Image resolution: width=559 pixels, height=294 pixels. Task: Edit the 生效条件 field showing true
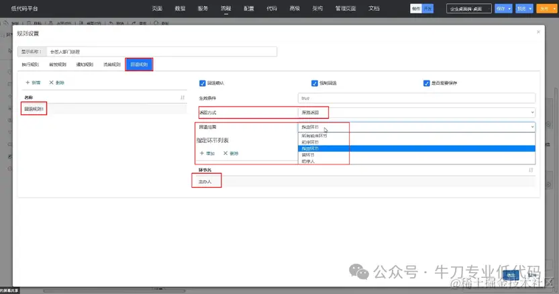(416, 98)
